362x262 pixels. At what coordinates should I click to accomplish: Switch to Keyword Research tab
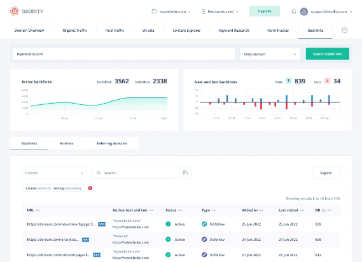[x=234, y=31]
